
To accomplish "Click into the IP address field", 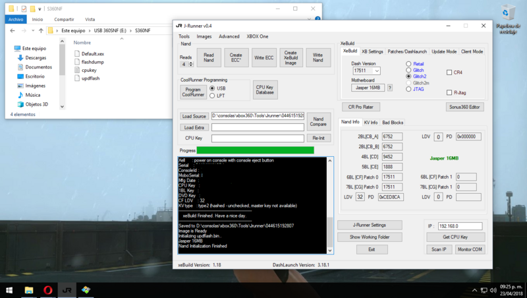I will (x=460, y=226).
